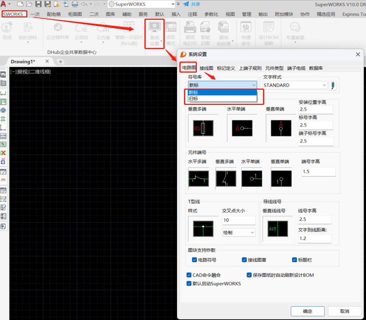Image resolution: width=366 pixels, height=320 pixels.
Task: Expand the 我的资料 dropdown arrow
Action: [28, 43]
